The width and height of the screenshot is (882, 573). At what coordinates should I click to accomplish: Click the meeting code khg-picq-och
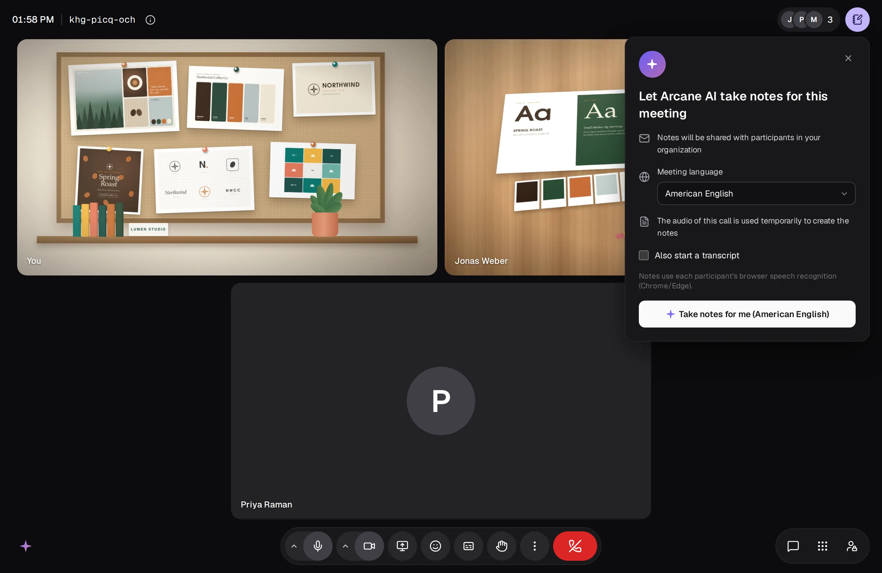[x=102, y=20]
